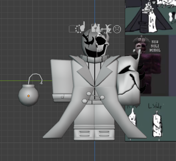Viewport: 176px width, 161px height.
Task: Select the sad face icon above the head
Action: 117,29
